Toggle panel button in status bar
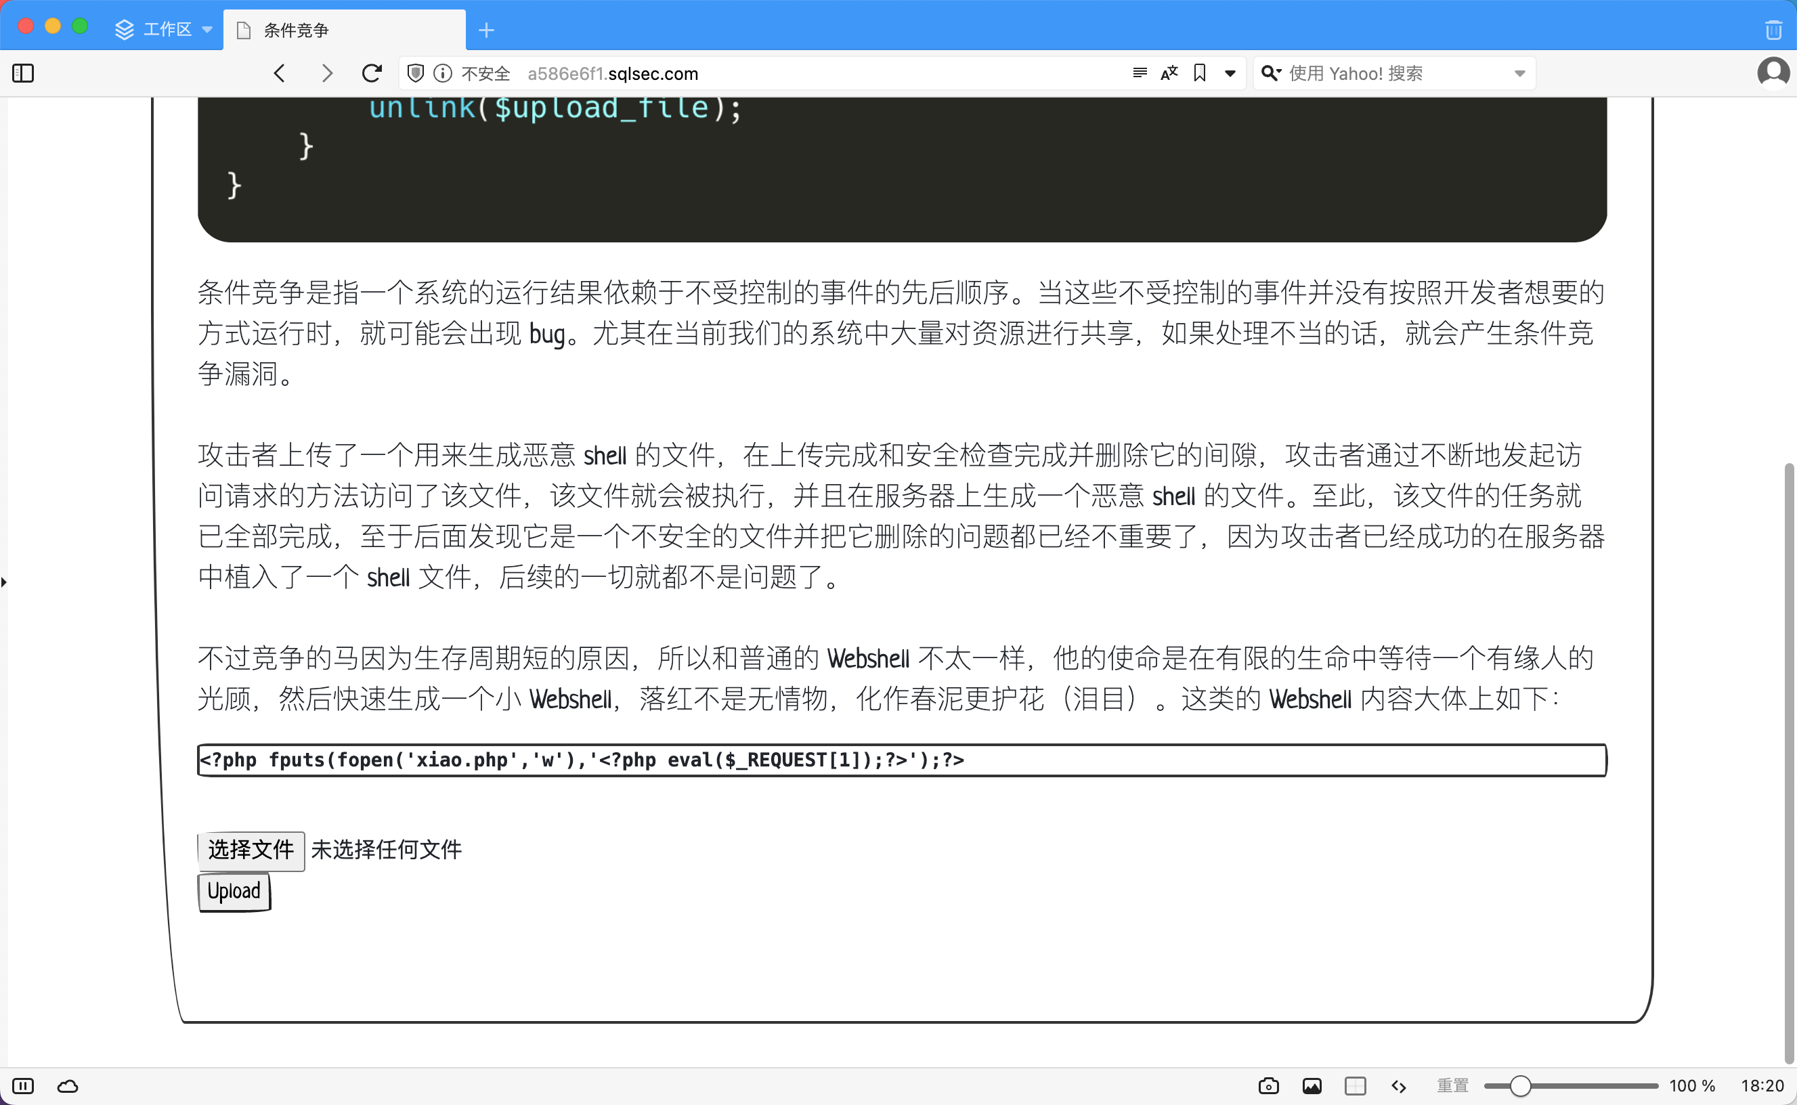This screenshot has height=1105, width=1797. (24, 1085)
